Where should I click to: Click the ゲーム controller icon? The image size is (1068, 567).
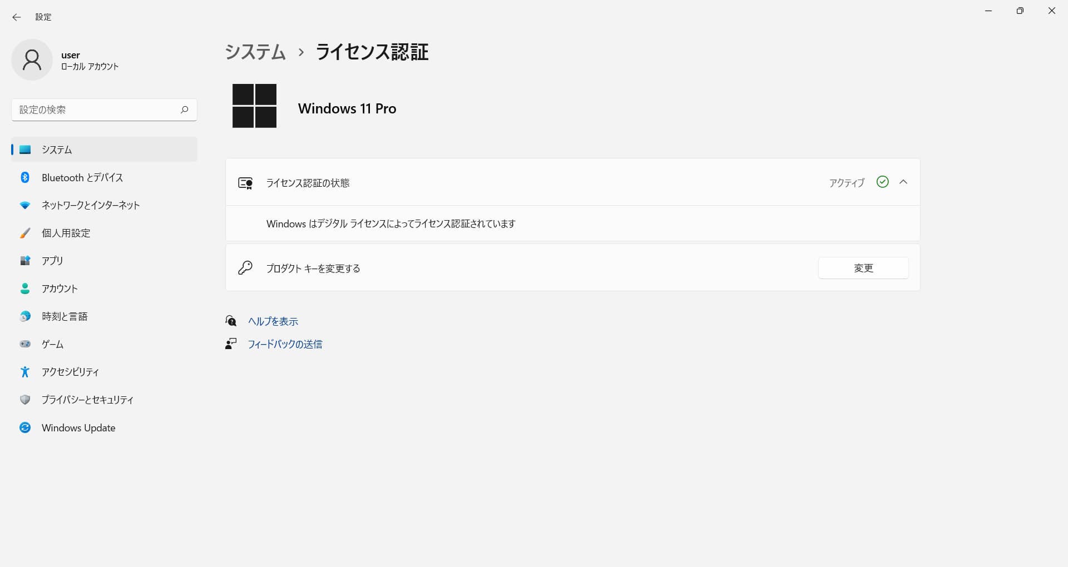point(25,344)
